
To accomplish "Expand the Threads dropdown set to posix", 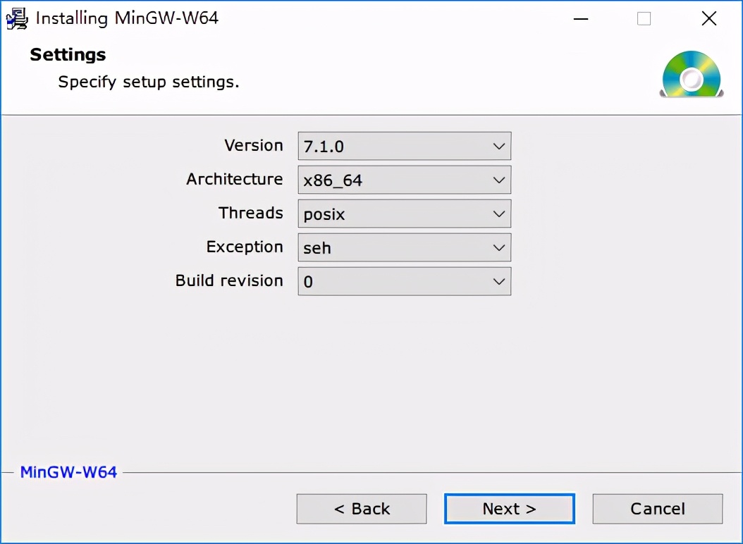I will 404,214.
